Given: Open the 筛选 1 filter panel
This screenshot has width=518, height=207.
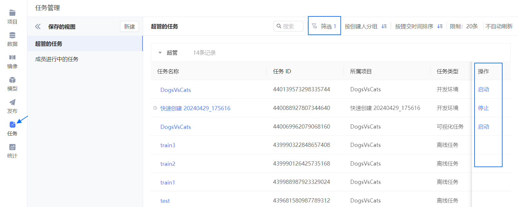Looking at the screenshot, I should (324, 26).
